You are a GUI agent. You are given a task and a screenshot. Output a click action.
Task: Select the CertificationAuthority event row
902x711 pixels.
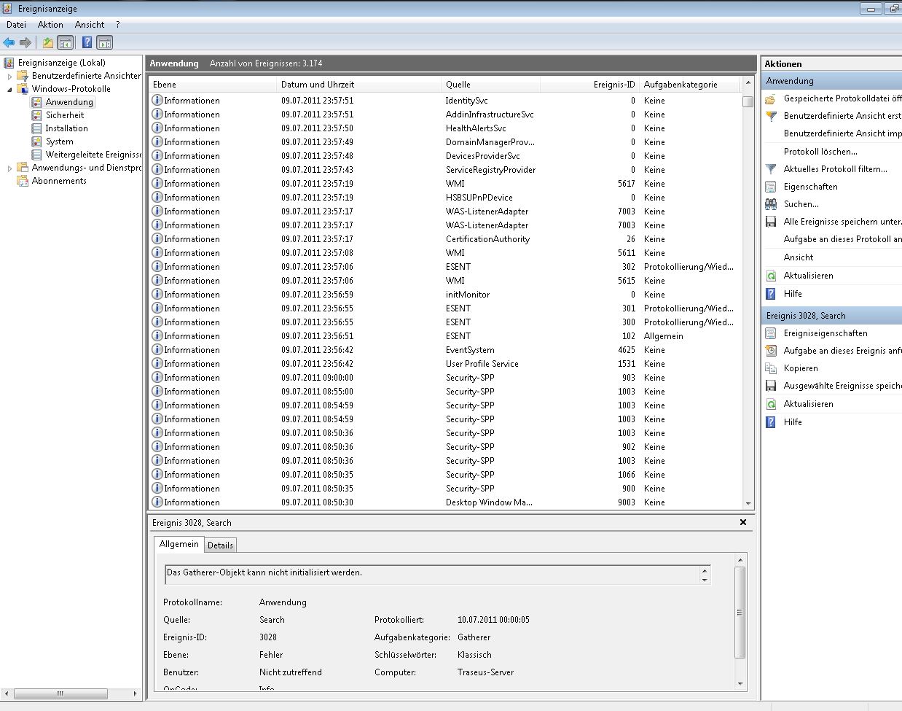(x=444, y=239)
